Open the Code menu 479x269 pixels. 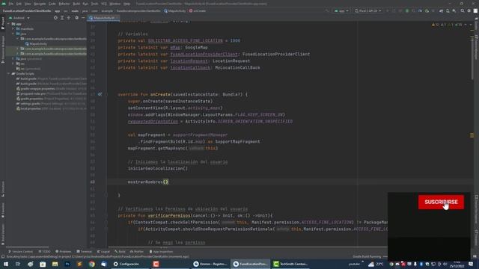point(52,4)
